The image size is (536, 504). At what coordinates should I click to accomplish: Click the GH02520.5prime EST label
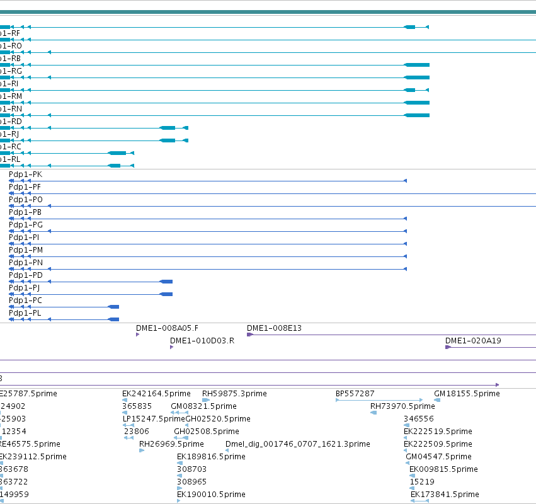(218, 419)
